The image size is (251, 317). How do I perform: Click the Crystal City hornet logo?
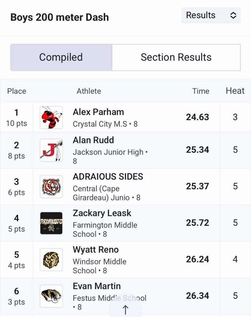[51, 118]
